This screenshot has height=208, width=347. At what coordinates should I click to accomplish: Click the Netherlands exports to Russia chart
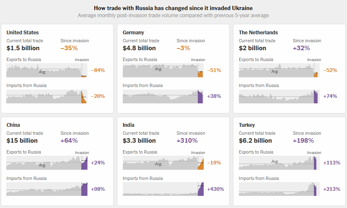pyautogui.click(x=278, y=70)
